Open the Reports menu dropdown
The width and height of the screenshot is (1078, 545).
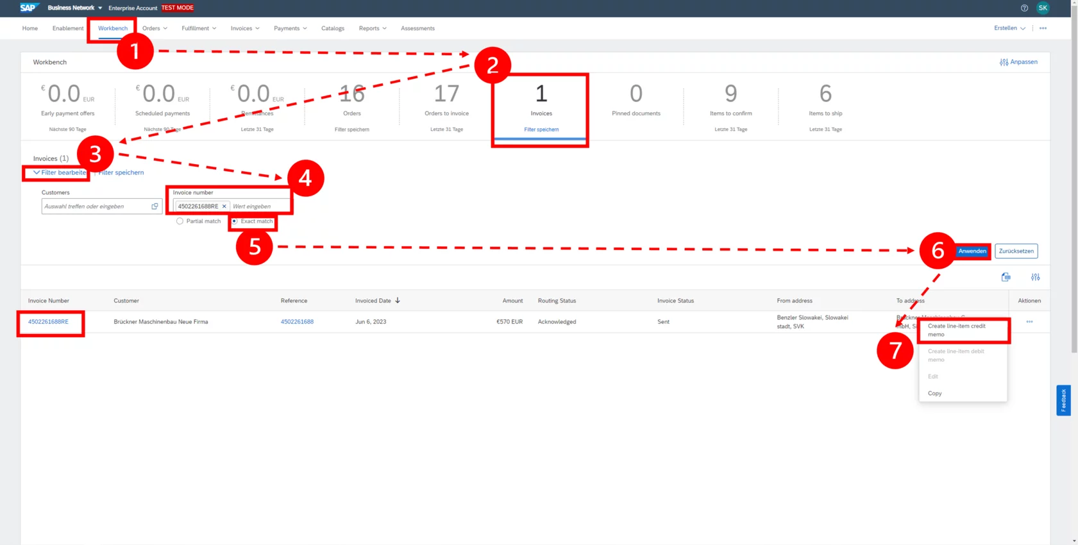[x=373, y=28]
